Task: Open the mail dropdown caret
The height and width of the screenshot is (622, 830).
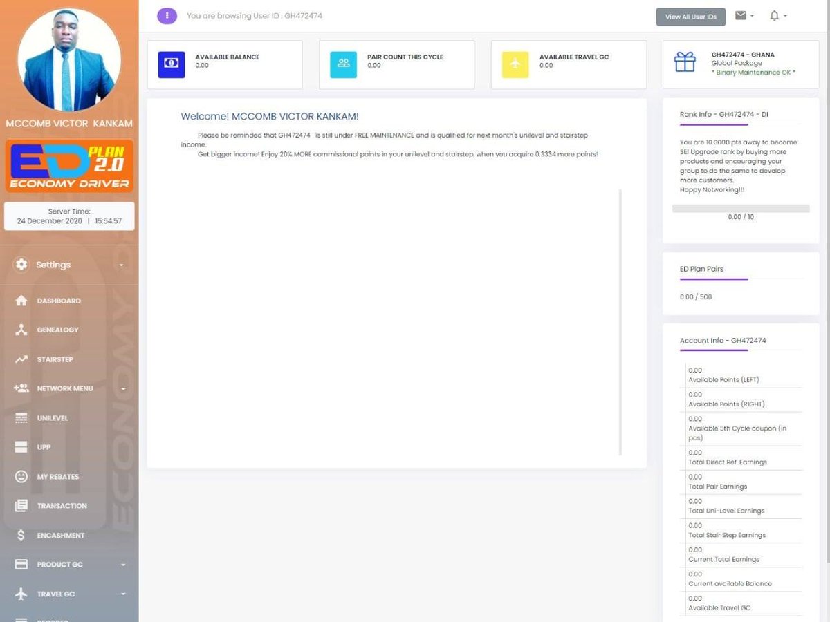Action: pyautogui.click(x=752, y=16)
